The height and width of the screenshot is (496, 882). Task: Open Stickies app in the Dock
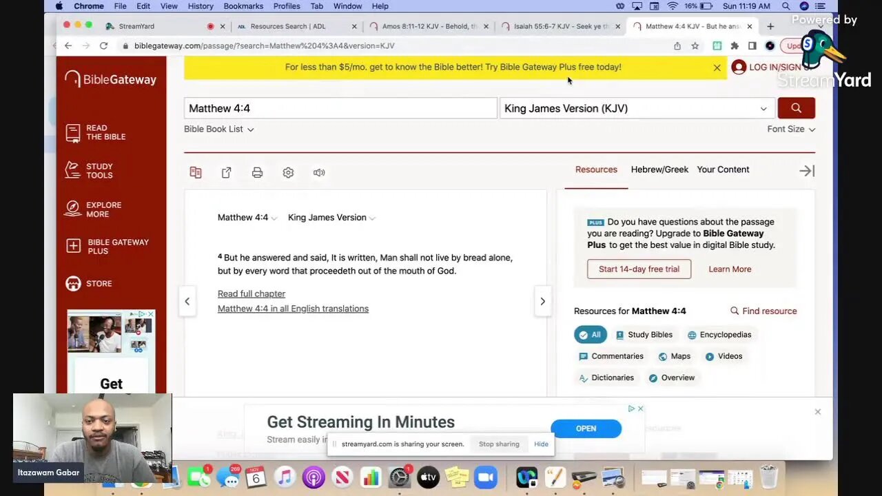(456, 477)
